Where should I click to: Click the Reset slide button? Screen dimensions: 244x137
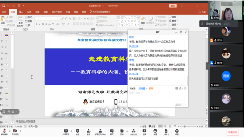pyautogui.click(x=28, y=21)
